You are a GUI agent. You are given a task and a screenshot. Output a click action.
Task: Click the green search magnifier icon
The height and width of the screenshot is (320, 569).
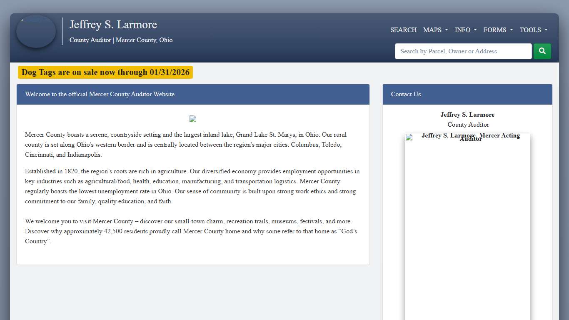542,51
